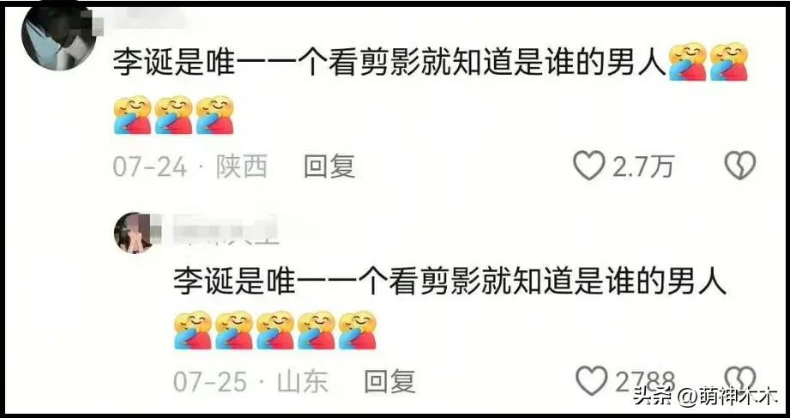
Task: Open the second commenter's profile avatar
Action: click(134, 233)
